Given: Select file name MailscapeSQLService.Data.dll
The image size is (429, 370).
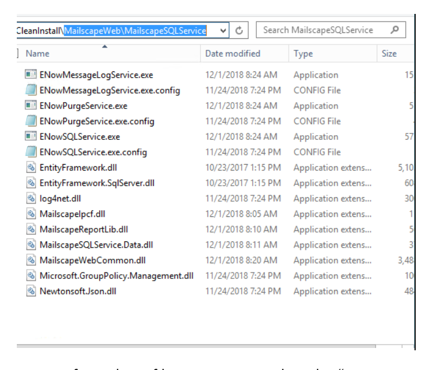Looking at the screenshot, I should tap(96, 245).
